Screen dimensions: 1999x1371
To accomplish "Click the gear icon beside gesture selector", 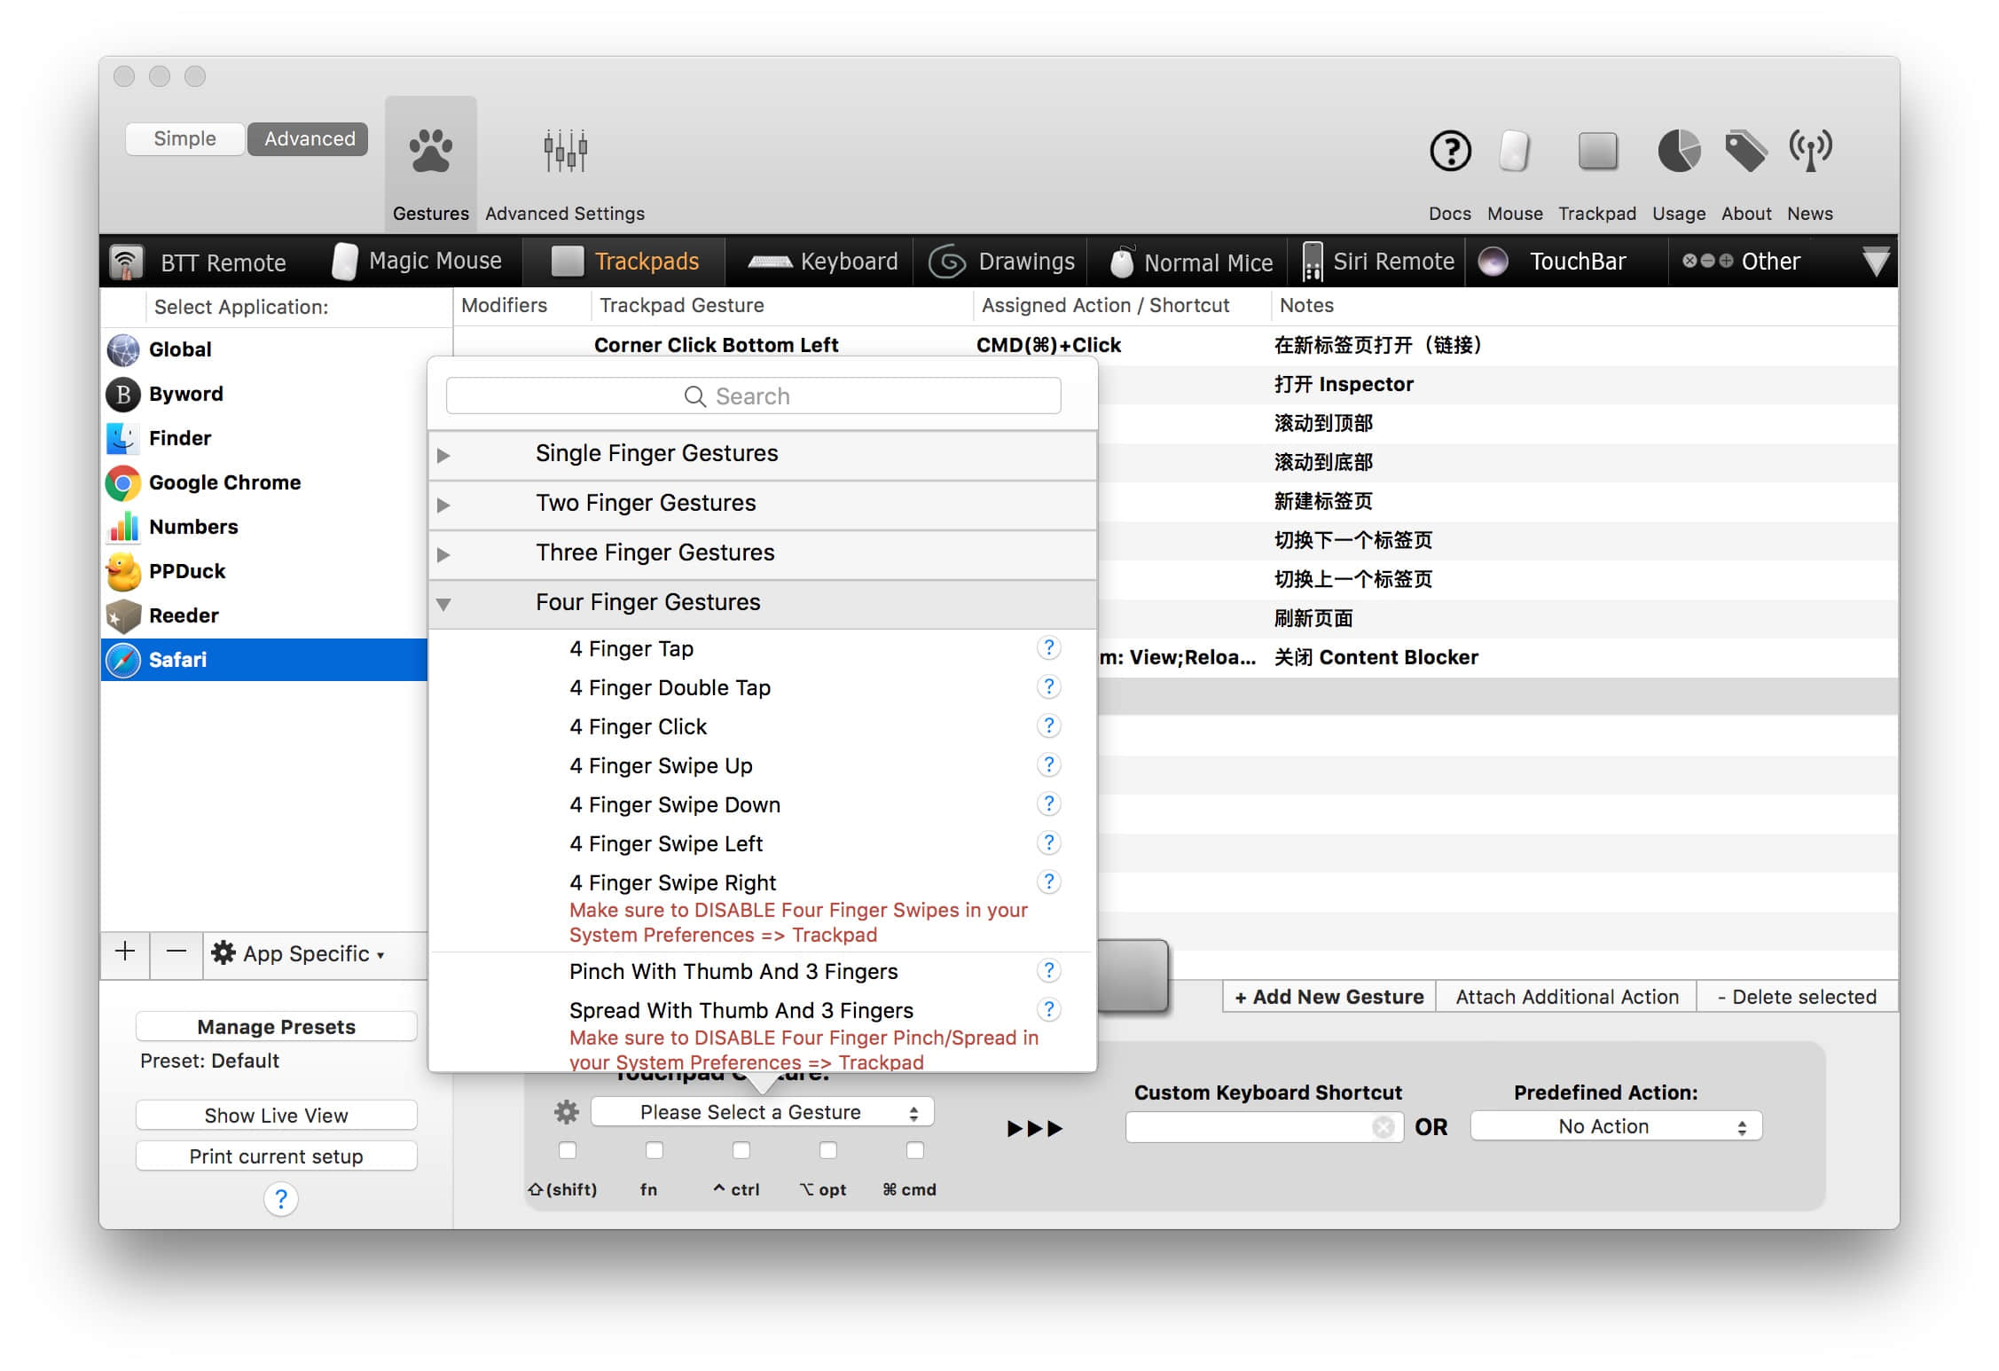I will 566,1112.
